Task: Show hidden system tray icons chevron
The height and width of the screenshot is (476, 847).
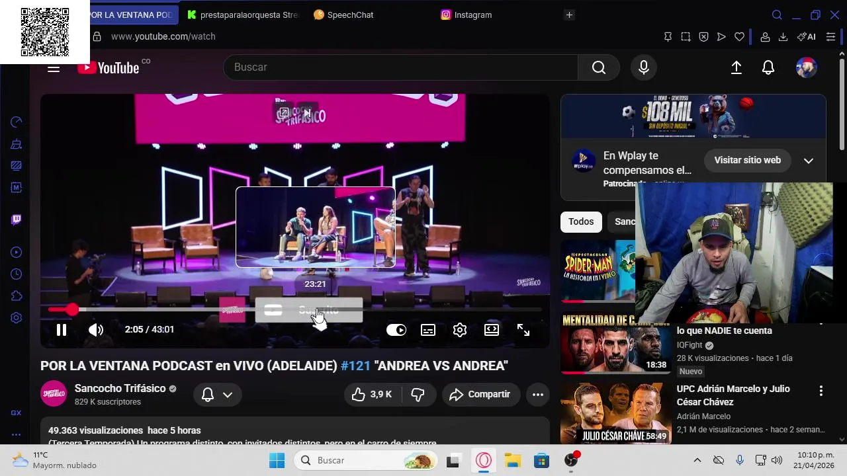Action: point(697,460)
